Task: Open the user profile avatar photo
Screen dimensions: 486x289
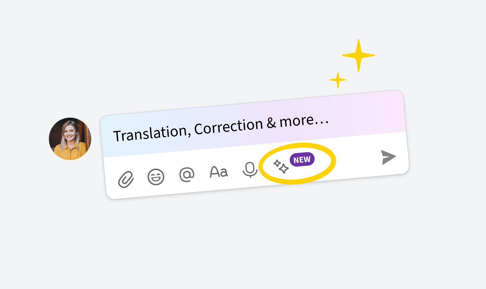Action: (70, 139)
